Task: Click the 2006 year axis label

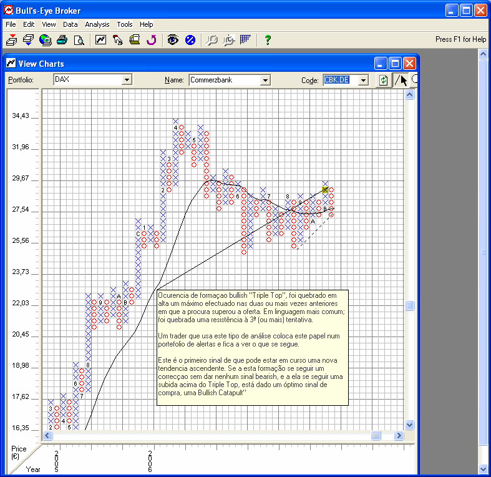Action: (x=150, y=461)
